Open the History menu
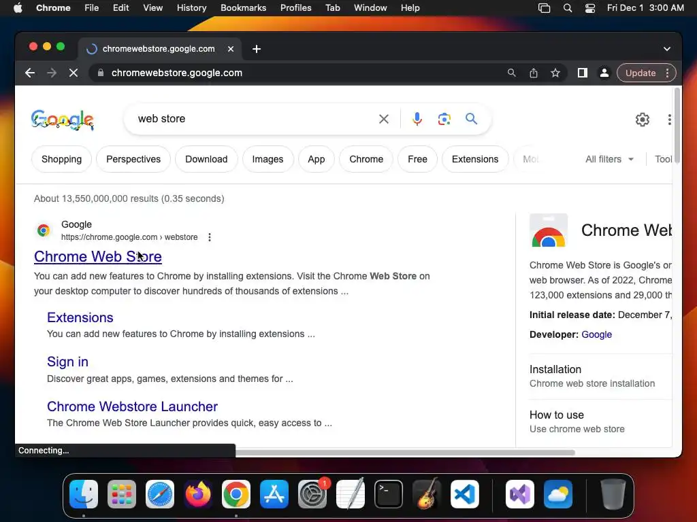Image resolution: width=697 pixels, height=522 pixels. [191, 8]
